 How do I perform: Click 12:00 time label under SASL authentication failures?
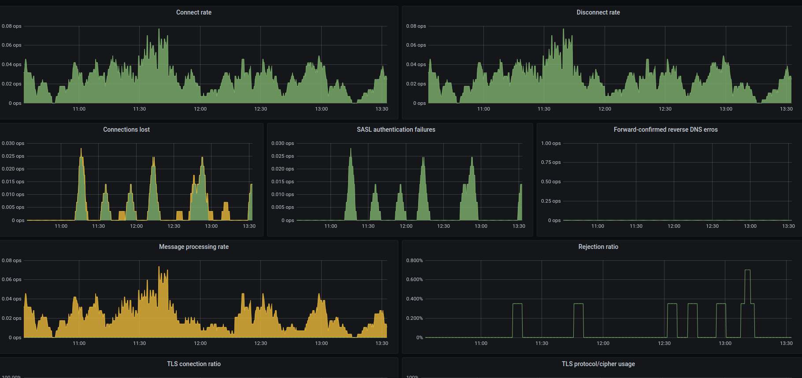pyautogui.click(x=406, y=226)
